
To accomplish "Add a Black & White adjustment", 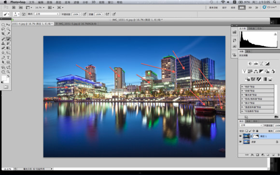I will click(x=262, y=72).
